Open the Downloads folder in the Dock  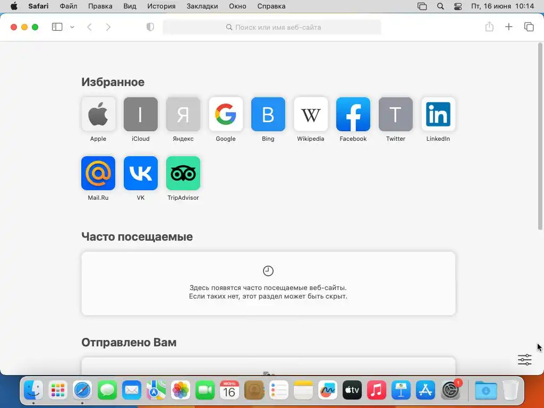(486, 390)
